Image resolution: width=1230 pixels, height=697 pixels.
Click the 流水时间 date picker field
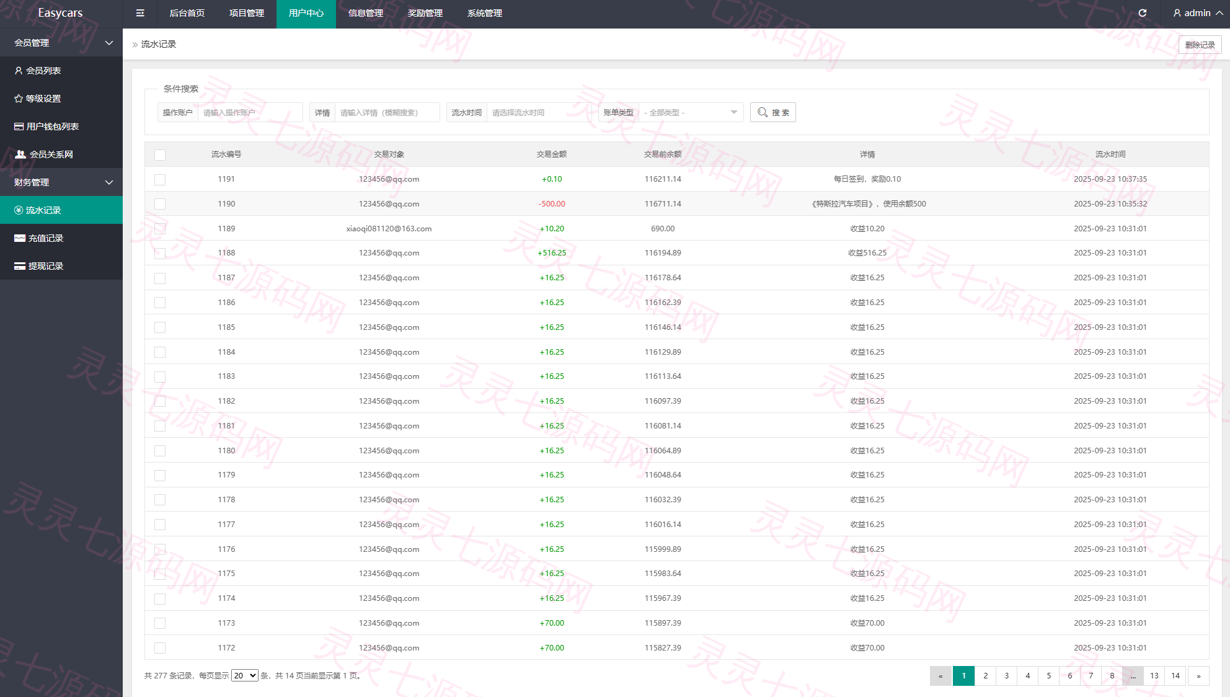[539, 112]
